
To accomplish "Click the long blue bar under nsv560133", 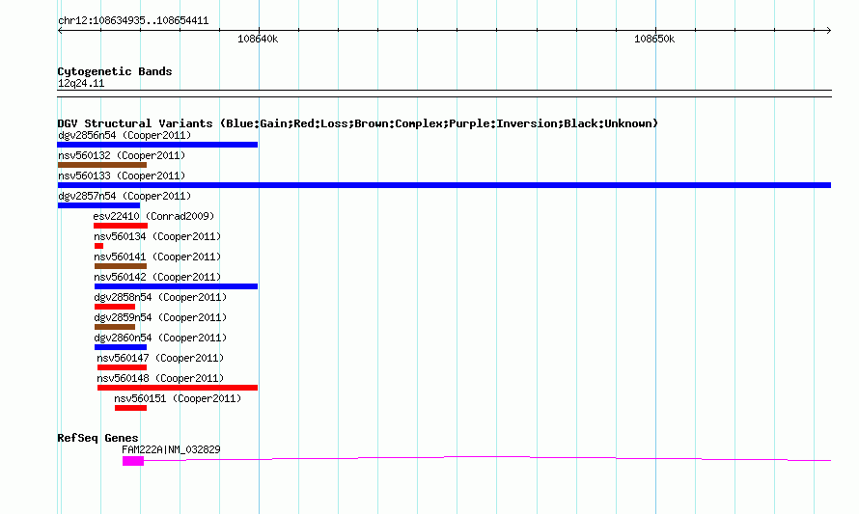I will tap(444, 185).
